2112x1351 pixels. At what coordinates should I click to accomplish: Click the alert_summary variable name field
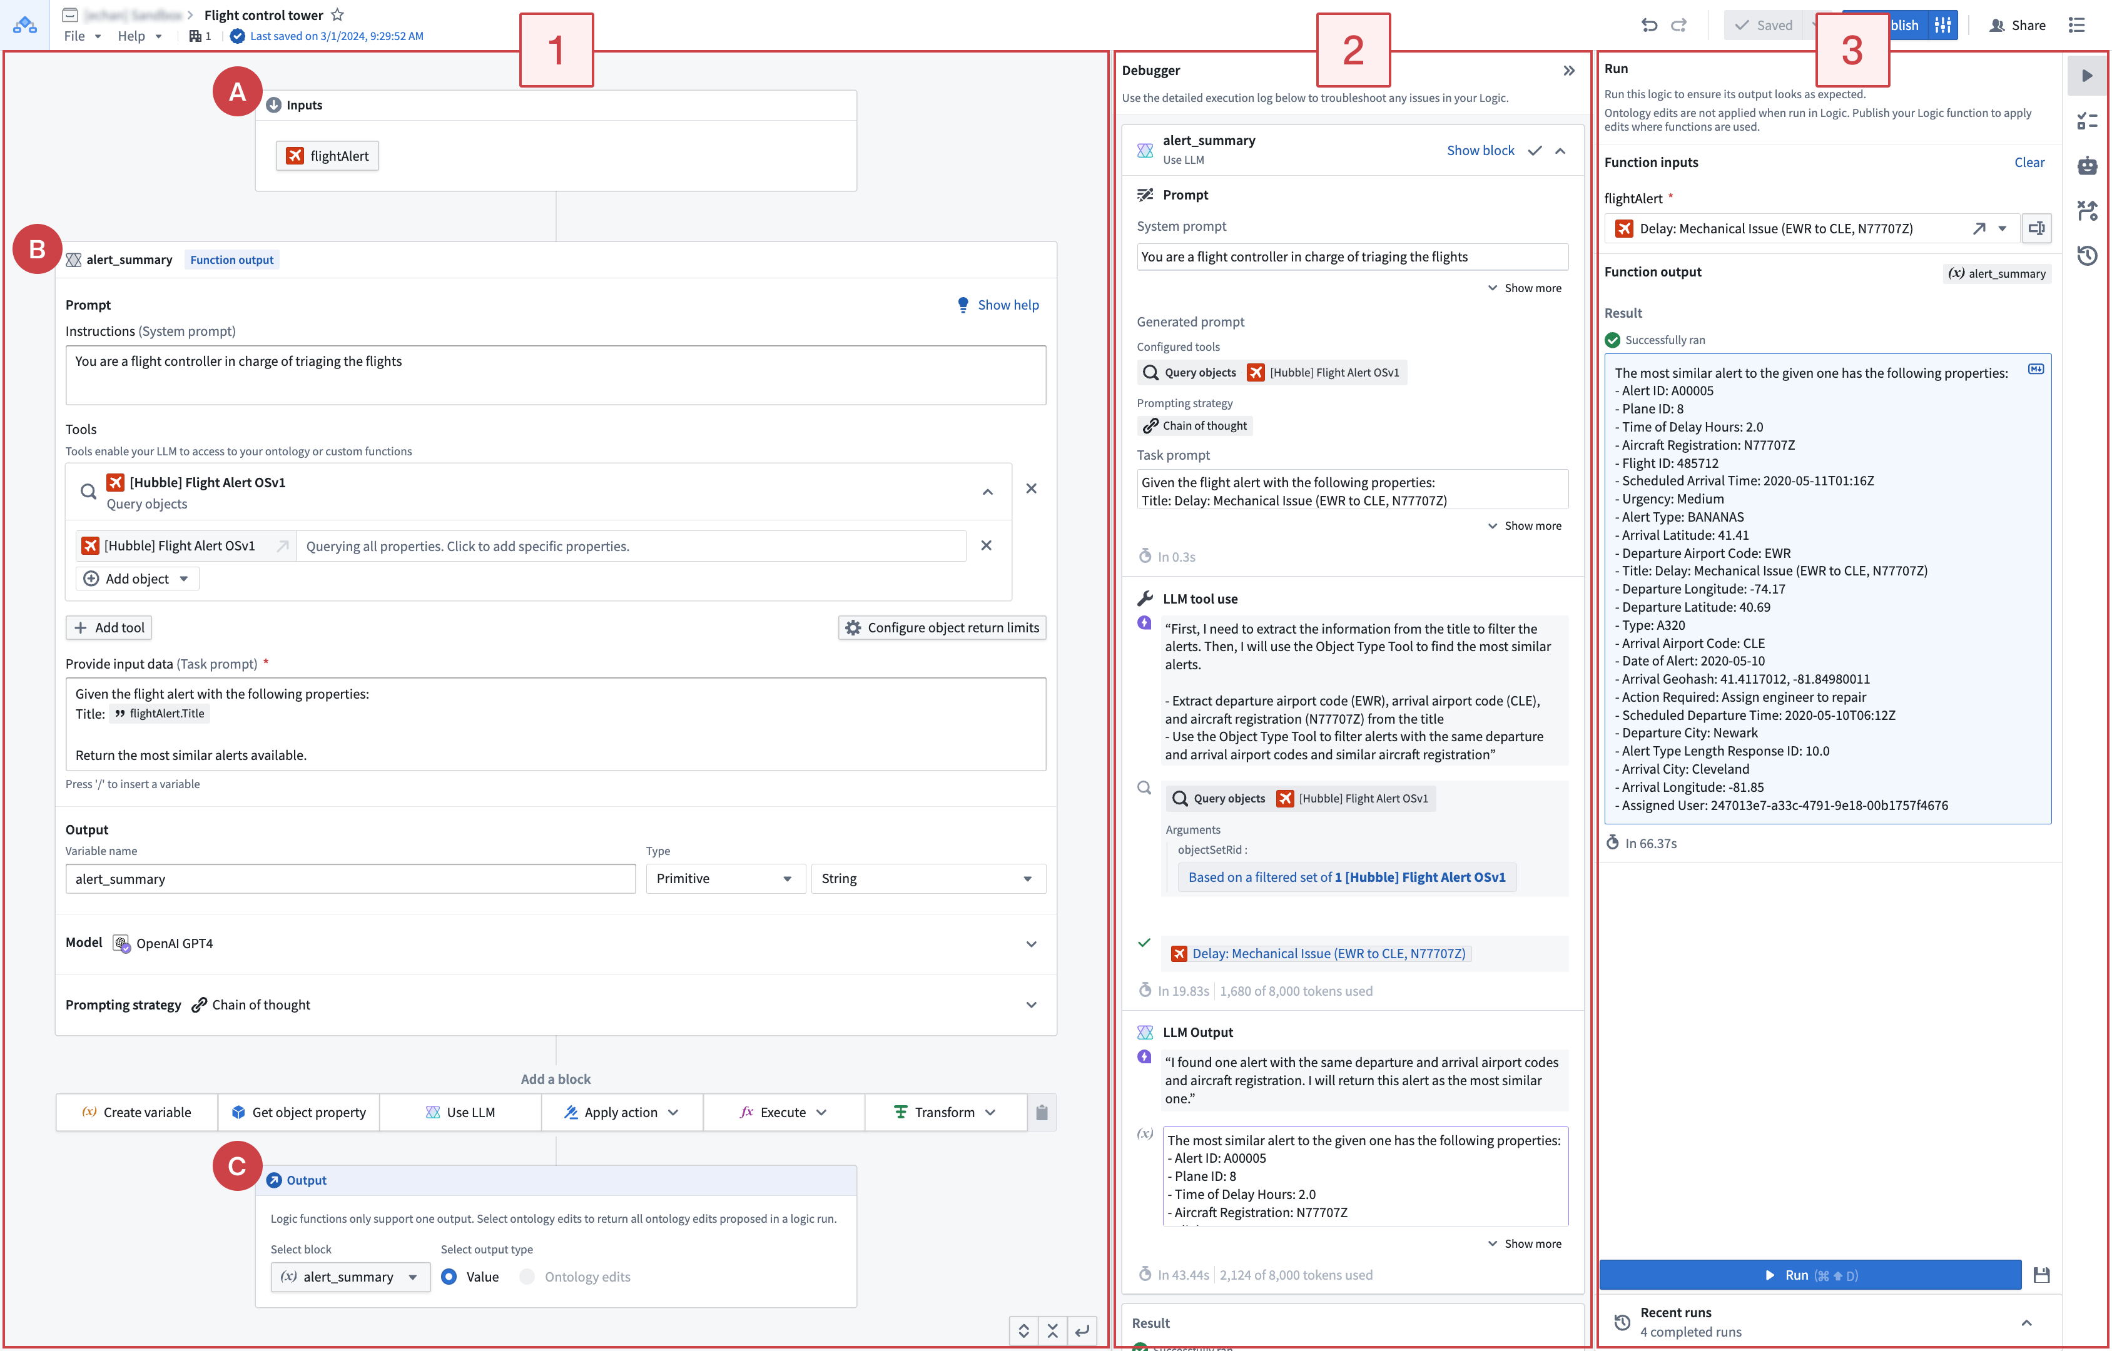(x=350, y=879)
